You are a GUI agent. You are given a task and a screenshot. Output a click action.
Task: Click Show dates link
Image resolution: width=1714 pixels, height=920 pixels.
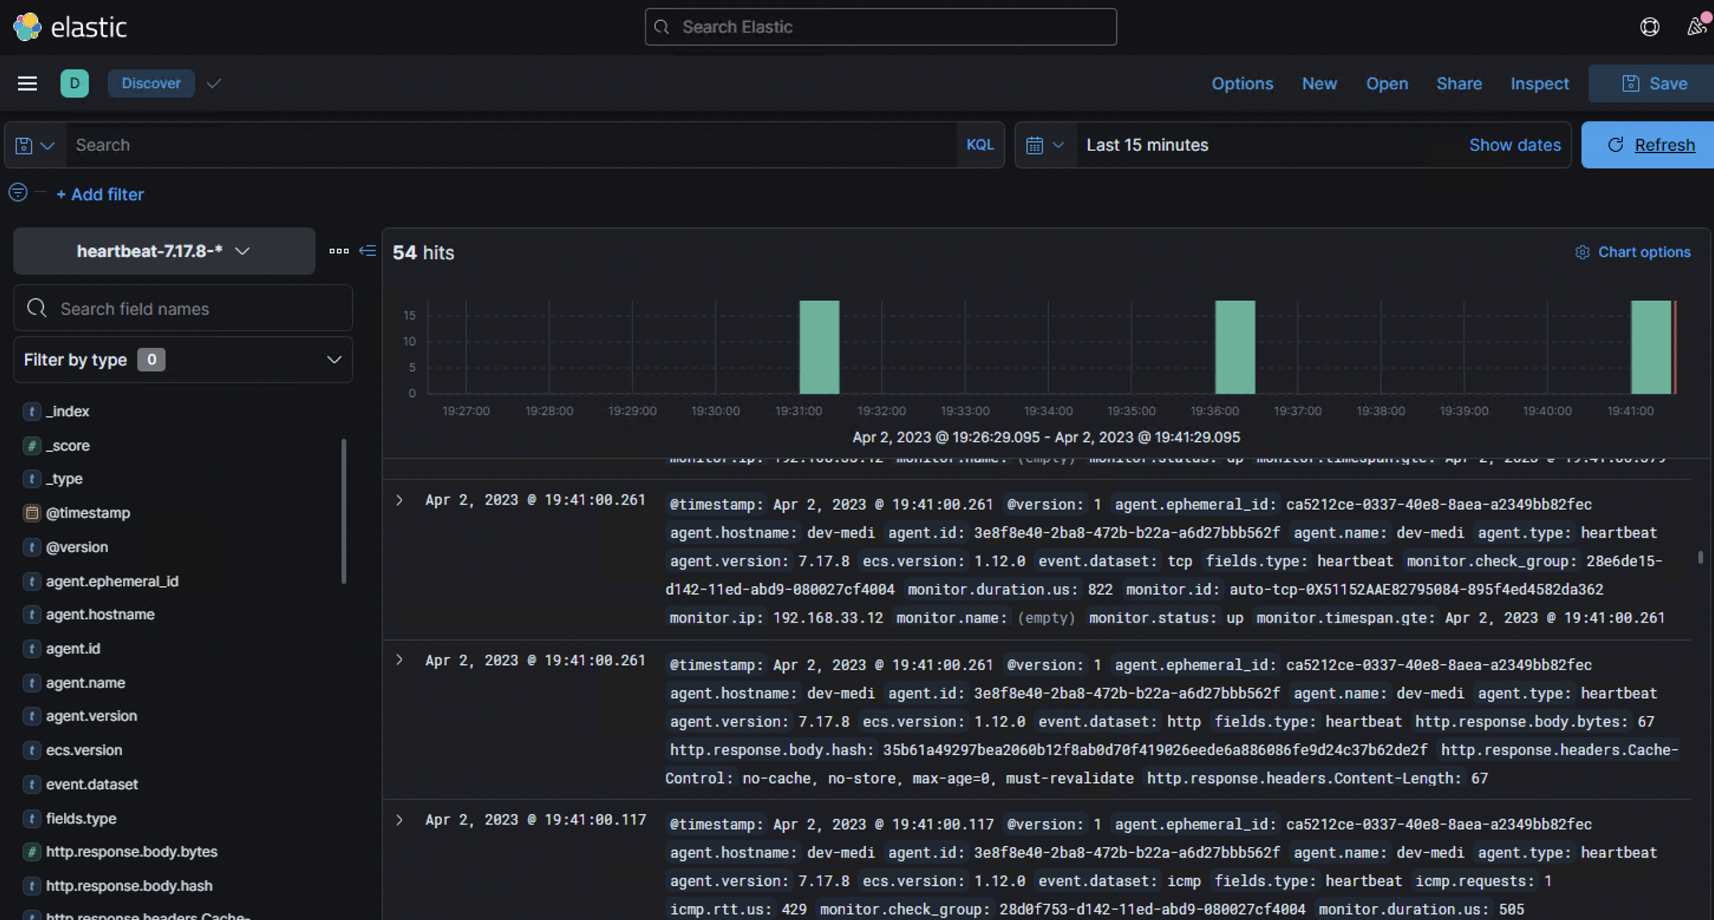1515,145
